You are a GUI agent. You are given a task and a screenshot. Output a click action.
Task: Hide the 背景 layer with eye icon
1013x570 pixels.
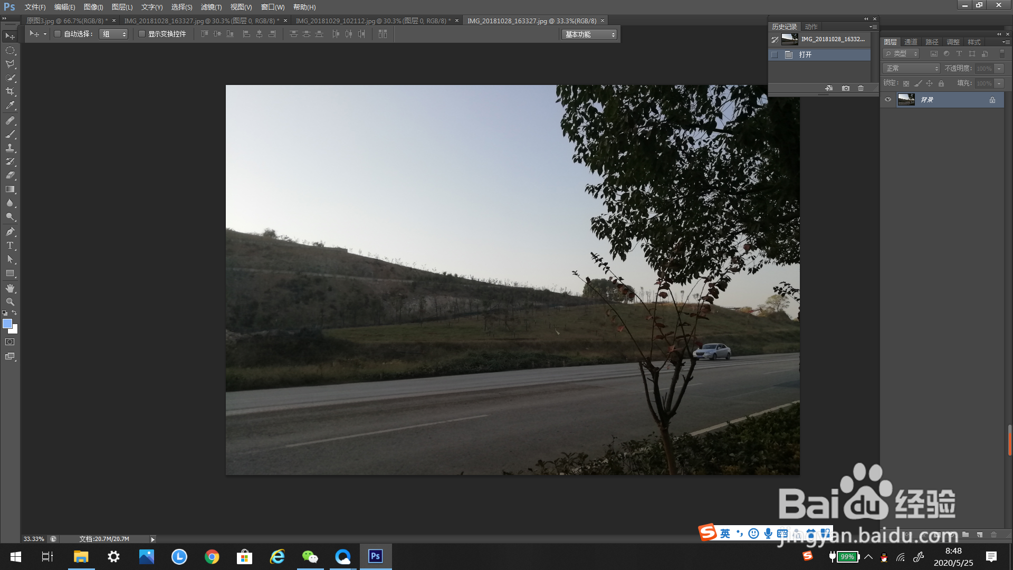(888, 100)
